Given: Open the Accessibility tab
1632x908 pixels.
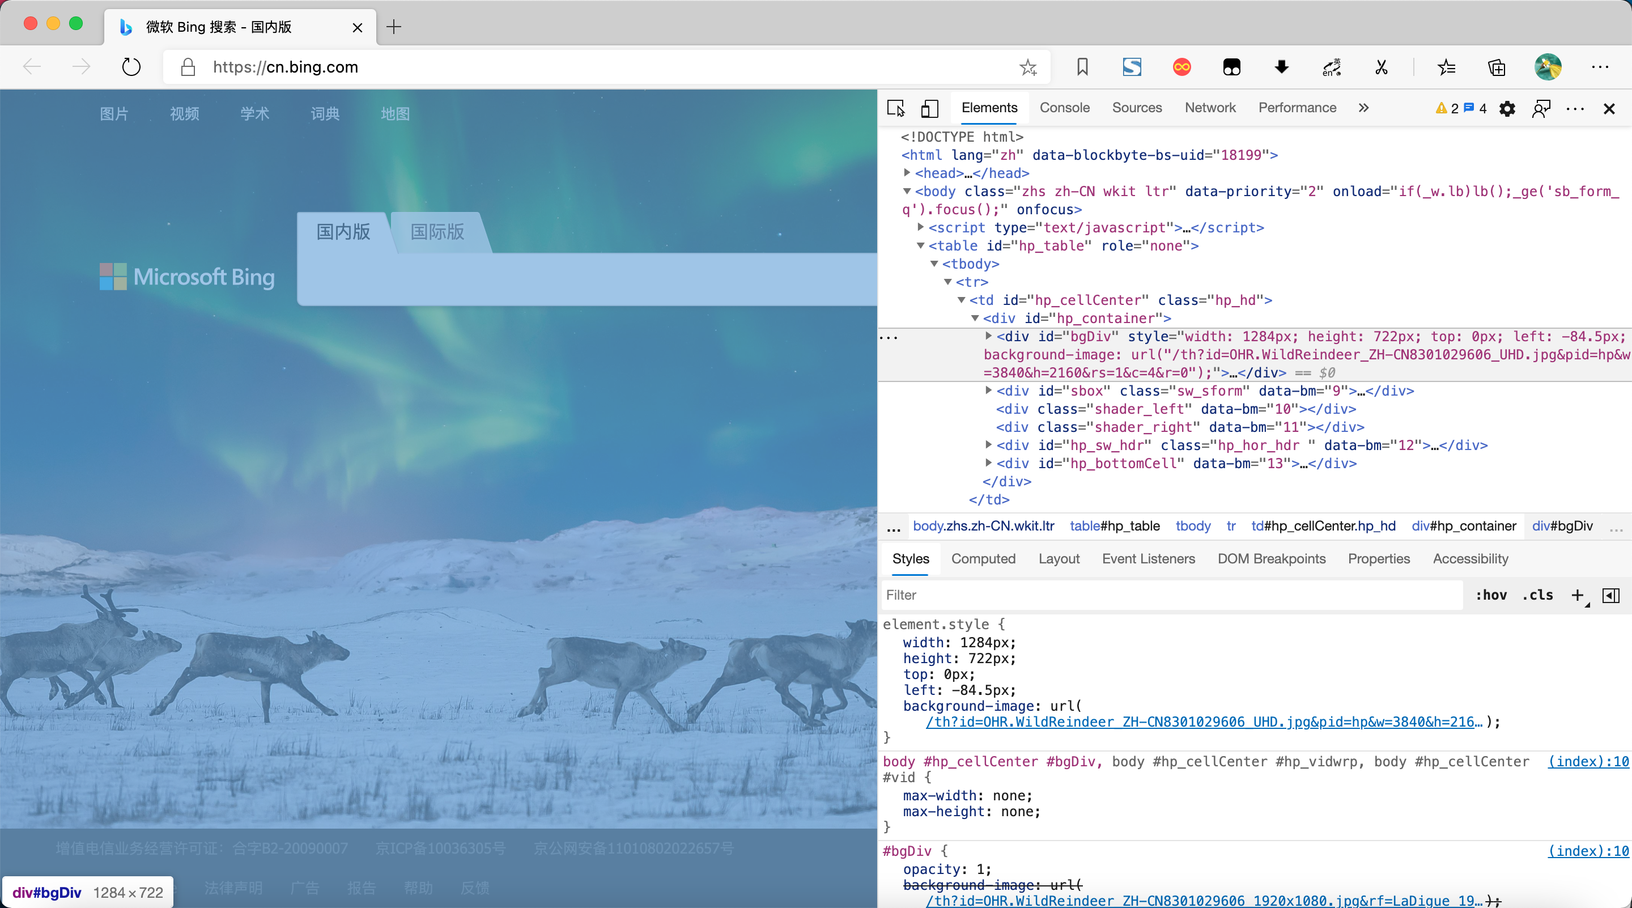Looking at the screenshot, I should [1470, 558].
